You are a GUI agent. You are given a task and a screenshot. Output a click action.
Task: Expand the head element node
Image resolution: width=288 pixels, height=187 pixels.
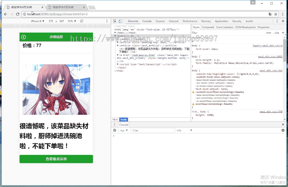(x=115, y=33)
